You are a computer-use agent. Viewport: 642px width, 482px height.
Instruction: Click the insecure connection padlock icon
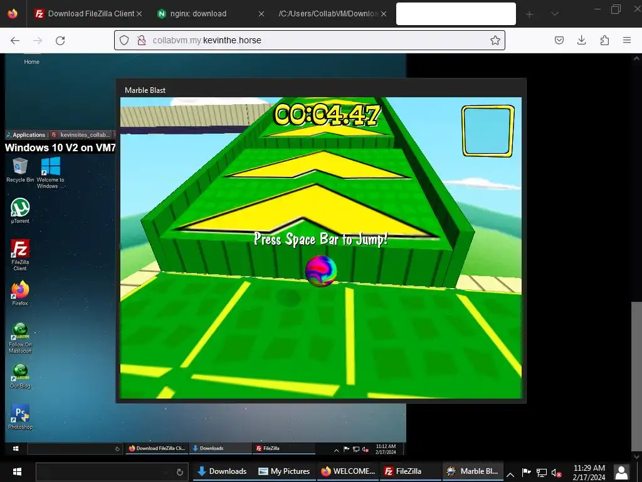coord(142,40)
